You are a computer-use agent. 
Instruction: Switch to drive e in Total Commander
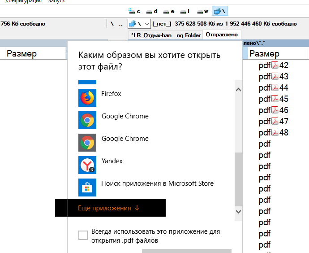(x=169, y=11)
